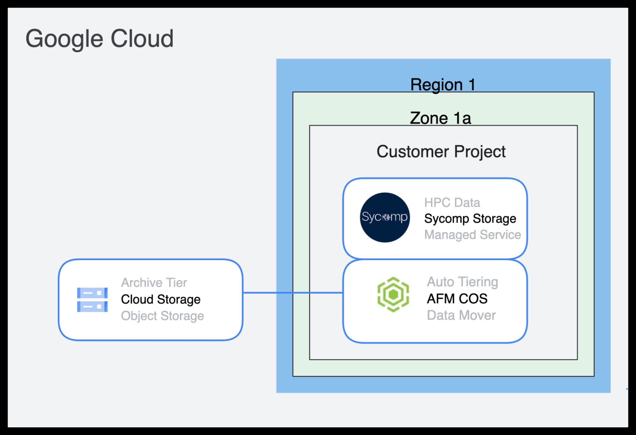Click the "Sycomp Storage" label
This screenshot has height=435, width=636.
(470, 218)
